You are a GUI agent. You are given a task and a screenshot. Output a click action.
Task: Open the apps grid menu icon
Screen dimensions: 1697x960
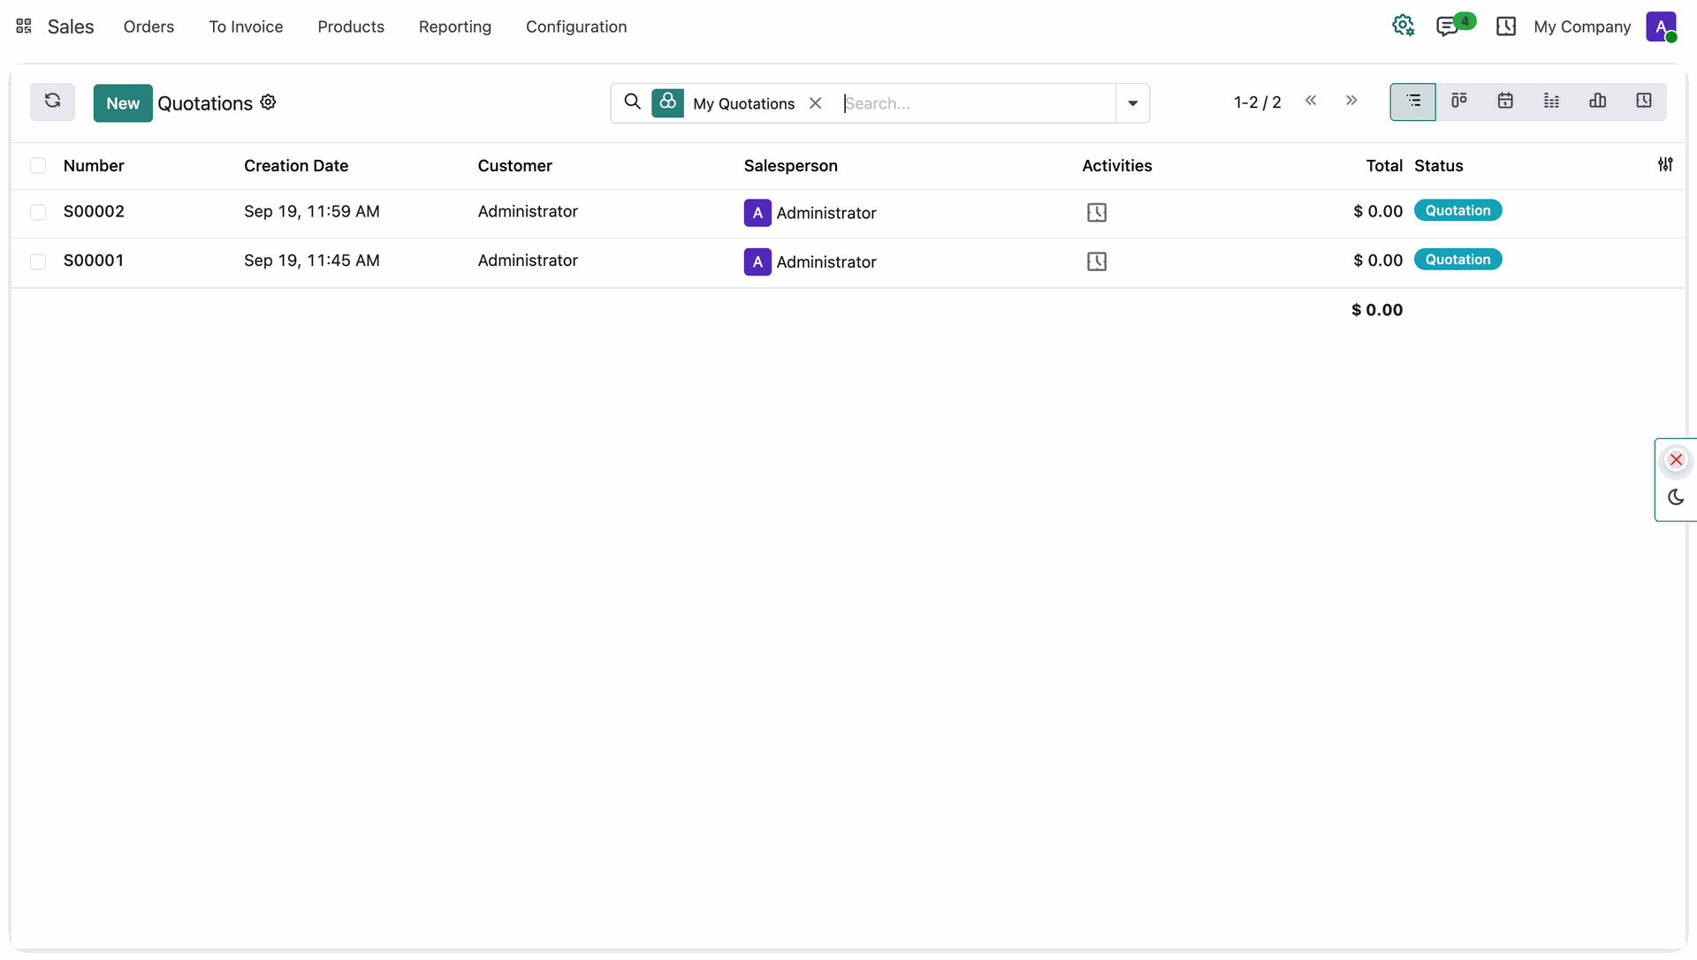point(24,26)
